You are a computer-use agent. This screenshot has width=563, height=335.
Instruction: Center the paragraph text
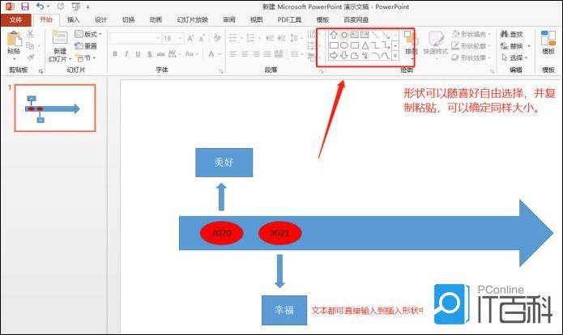pyautogui.click(x=245, y=54)
